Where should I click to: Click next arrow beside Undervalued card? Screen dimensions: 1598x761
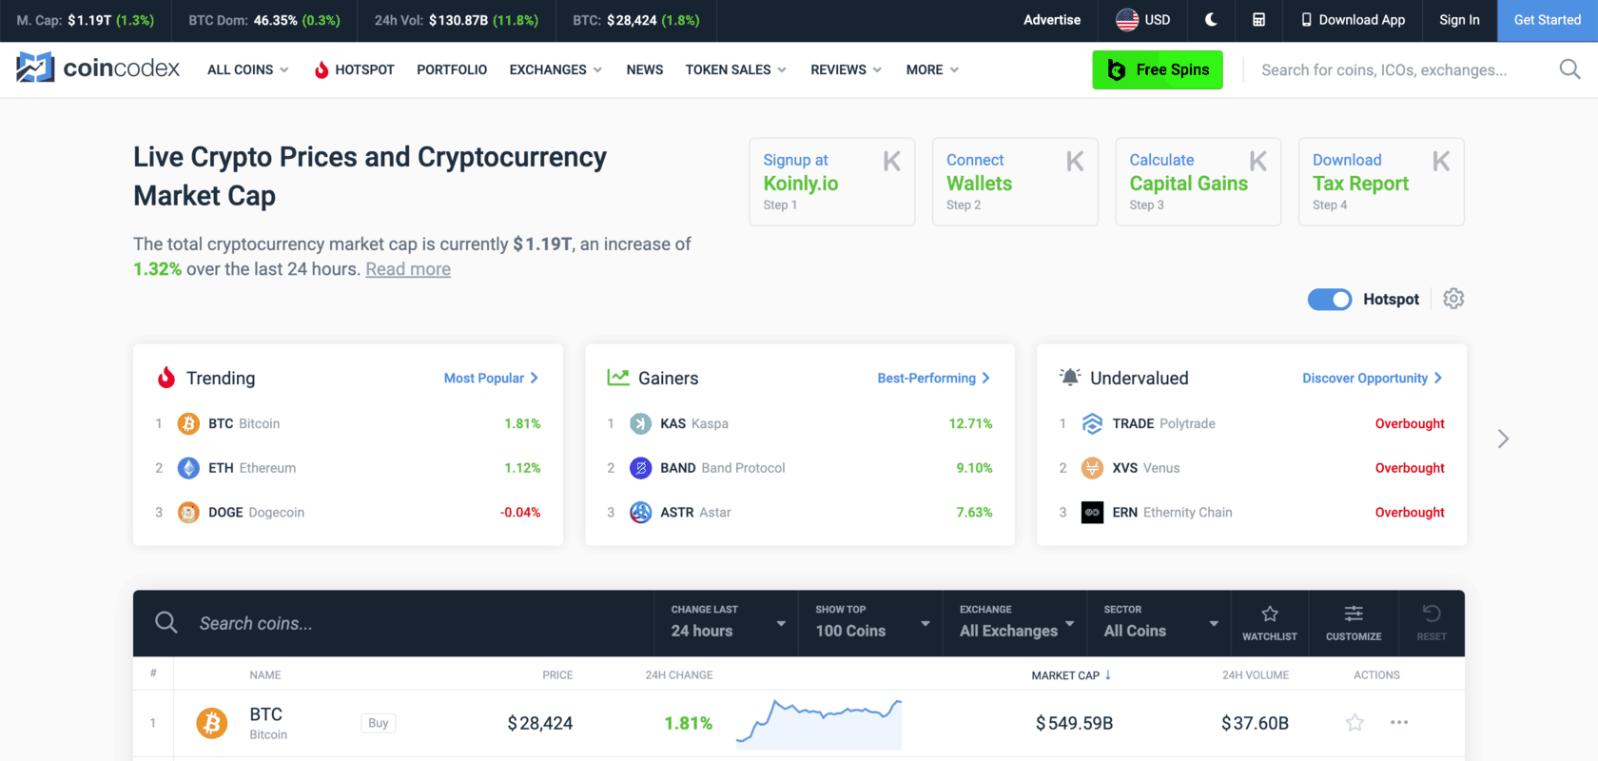1503,439
